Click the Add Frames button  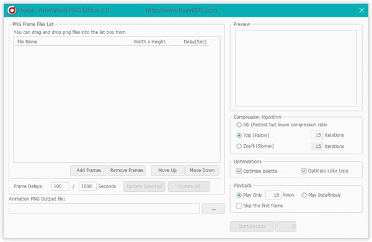pos(89,170)
